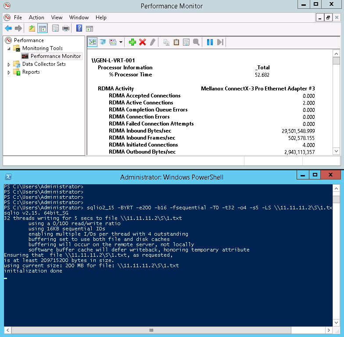Click the Highlight pen icon
The height and width of the screenshot is (337, 344).
coord(153,42)
